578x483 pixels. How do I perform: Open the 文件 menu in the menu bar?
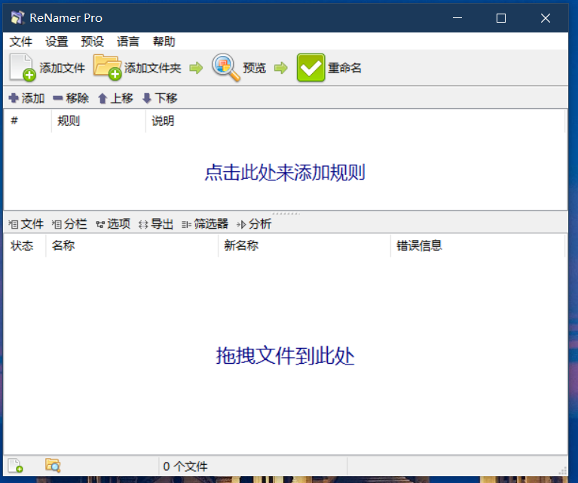(20, 42)
